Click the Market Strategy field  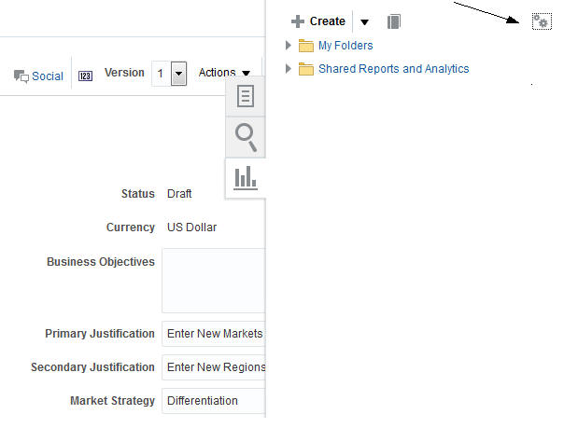[214, 401]
